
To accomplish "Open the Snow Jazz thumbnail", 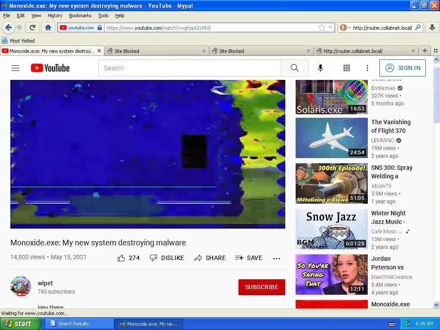I will point(331,229).
